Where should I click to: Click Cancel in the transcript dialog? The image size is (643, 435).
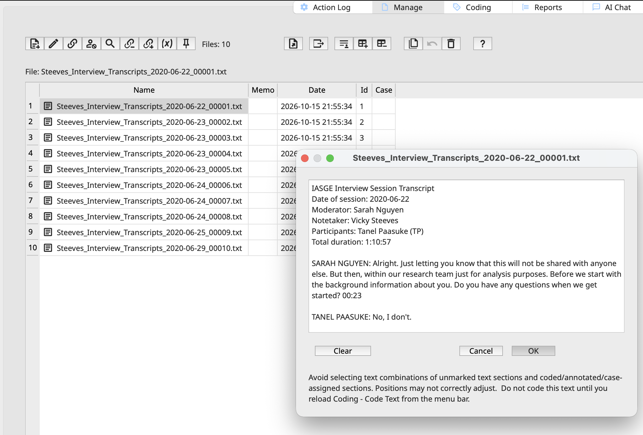coord(481,351)
